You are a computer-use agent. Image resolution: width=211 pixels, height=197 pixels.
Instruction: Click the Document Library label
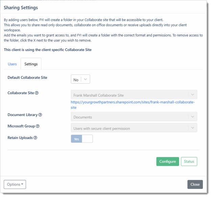(x=22, y=115)
